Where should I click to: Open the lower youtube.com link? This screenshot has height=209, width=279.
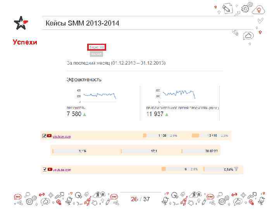pyautogui.click(x=62, y=170)
